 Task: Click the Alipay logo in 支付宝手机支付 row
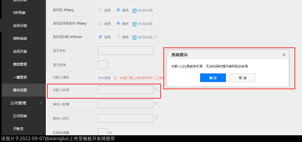click(135, 24)
